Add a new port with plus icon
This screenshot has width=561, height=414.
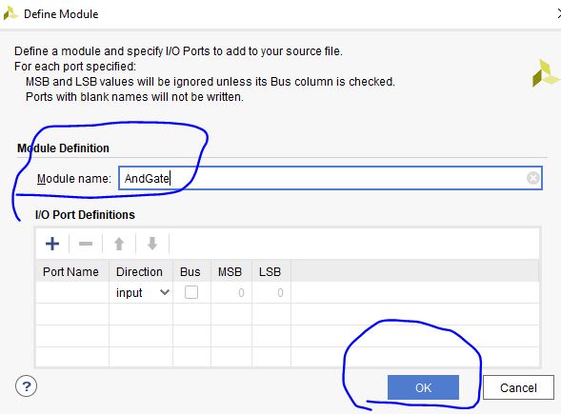[x=52, y=244]
